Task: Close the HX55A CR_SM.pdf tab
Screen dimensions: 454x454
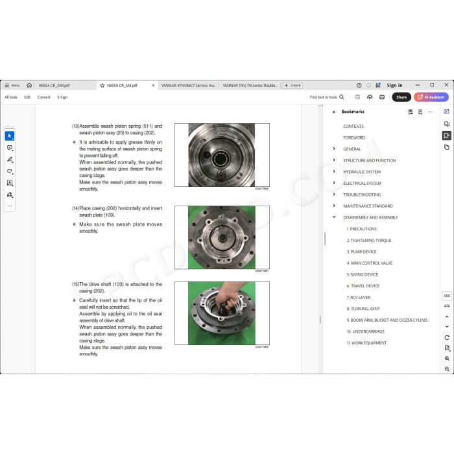Action: [x=153, y=86]
